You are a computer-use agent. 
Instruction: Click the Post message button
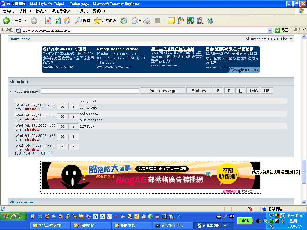(163, 90)
